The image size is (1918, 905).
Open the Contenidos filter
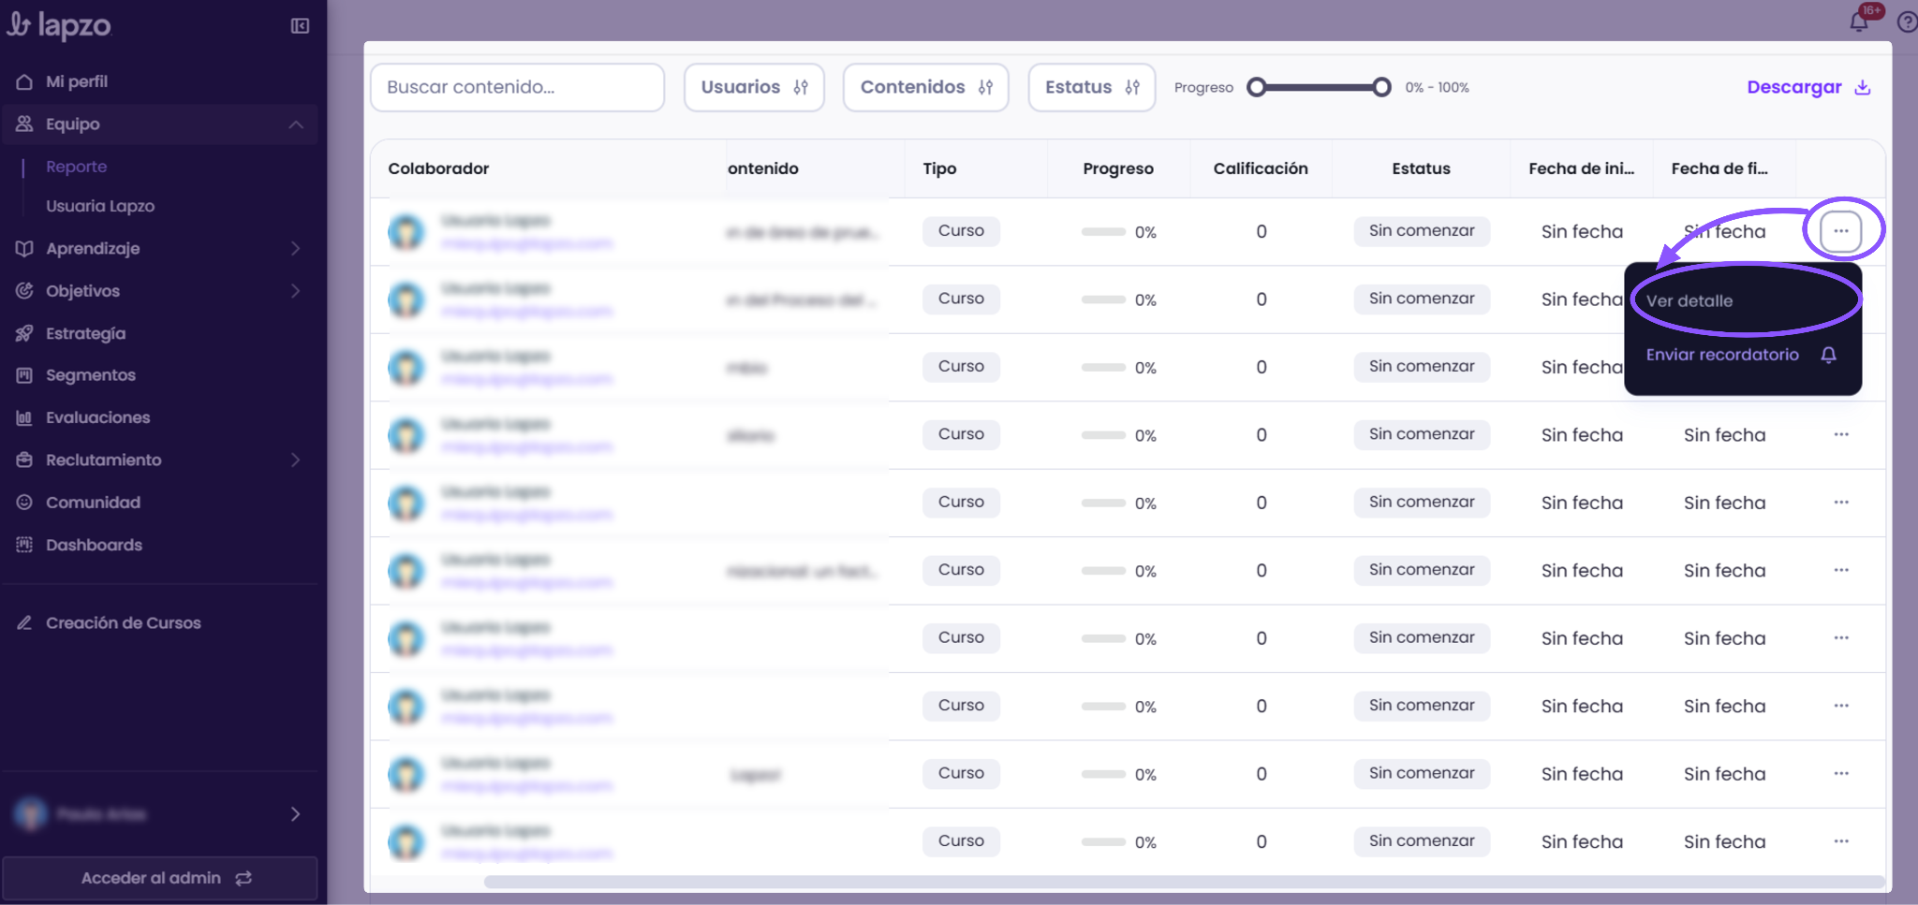tap(925, 87)
